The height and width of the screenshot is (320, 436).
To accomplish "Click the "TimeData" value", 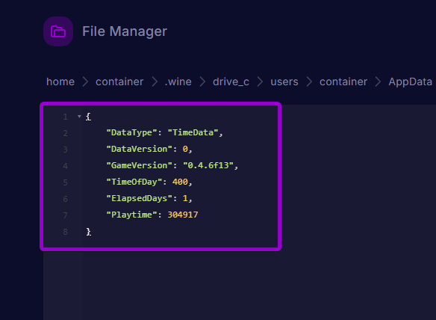I will [x=193, y=132].
